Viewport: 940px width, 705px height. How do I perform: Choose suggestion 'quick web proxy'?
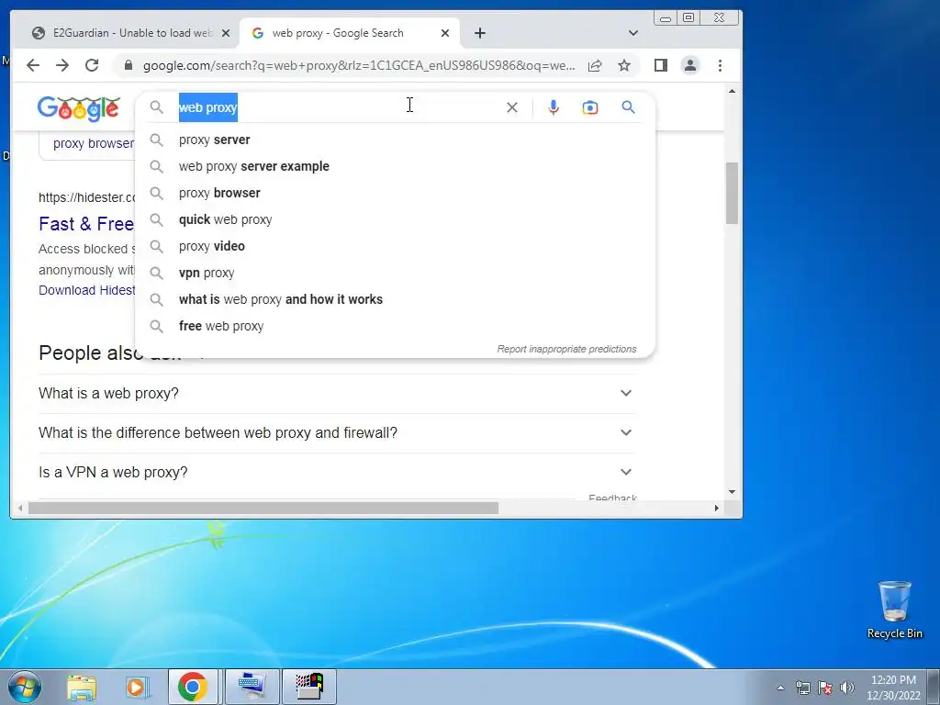[x=395, y=219]
